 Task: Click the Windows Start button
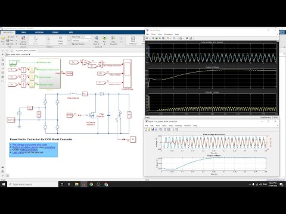coord(4,184)
